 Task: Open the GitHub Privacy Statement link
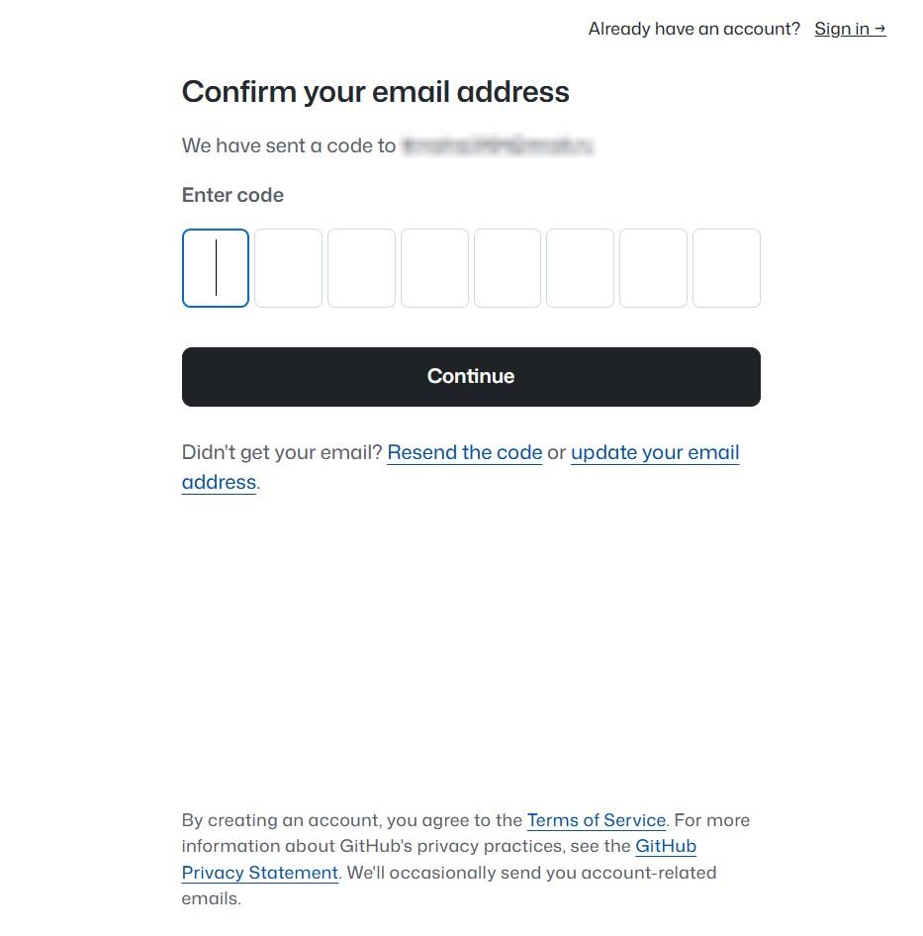tap(260, 873)
